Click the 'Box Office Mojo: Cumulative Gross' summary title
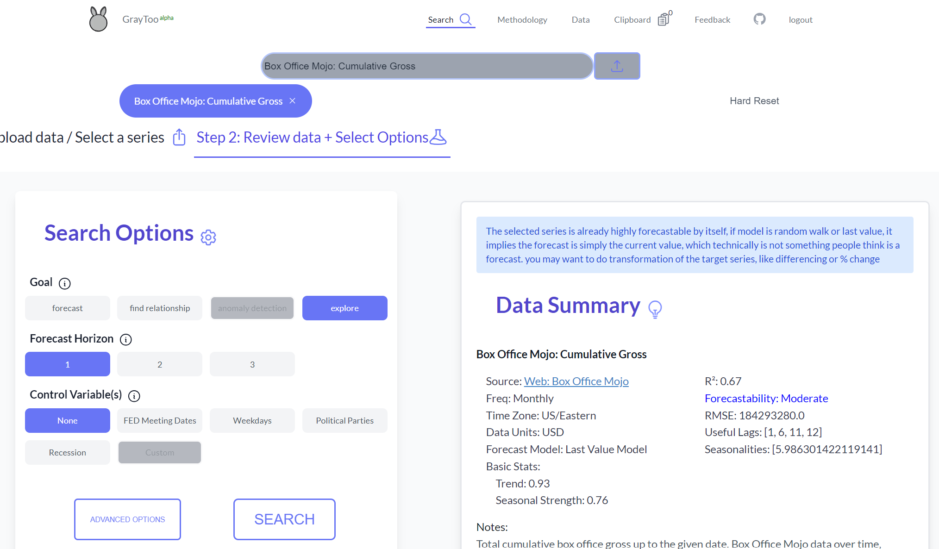 (561, 355)
